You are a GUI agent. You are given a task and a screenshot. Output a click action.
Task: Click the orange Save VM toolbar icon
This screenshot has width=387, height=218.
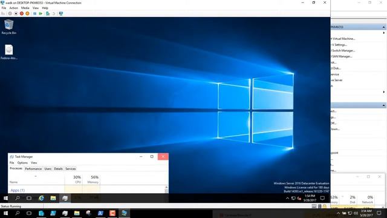27,13
